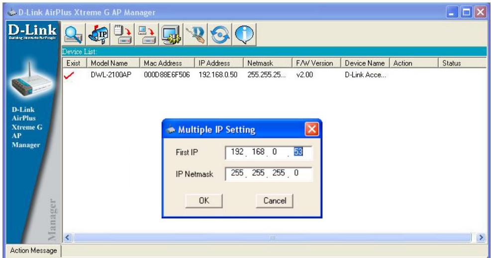Click First IP octet 192
The height and width of the screenshot is (258, 491).
tap(237, 152)
